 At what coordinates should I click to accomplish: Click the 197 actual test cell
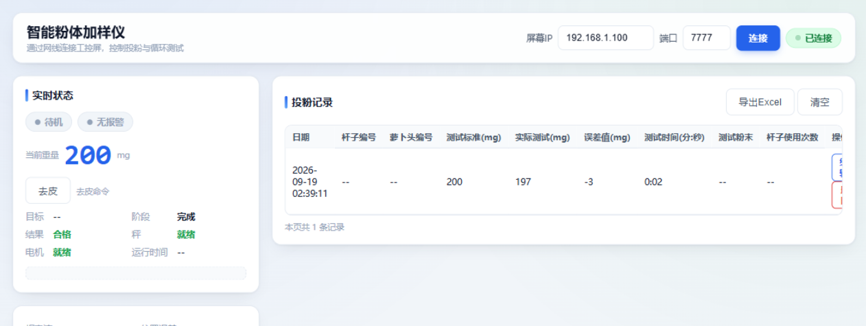coord(524,182)
